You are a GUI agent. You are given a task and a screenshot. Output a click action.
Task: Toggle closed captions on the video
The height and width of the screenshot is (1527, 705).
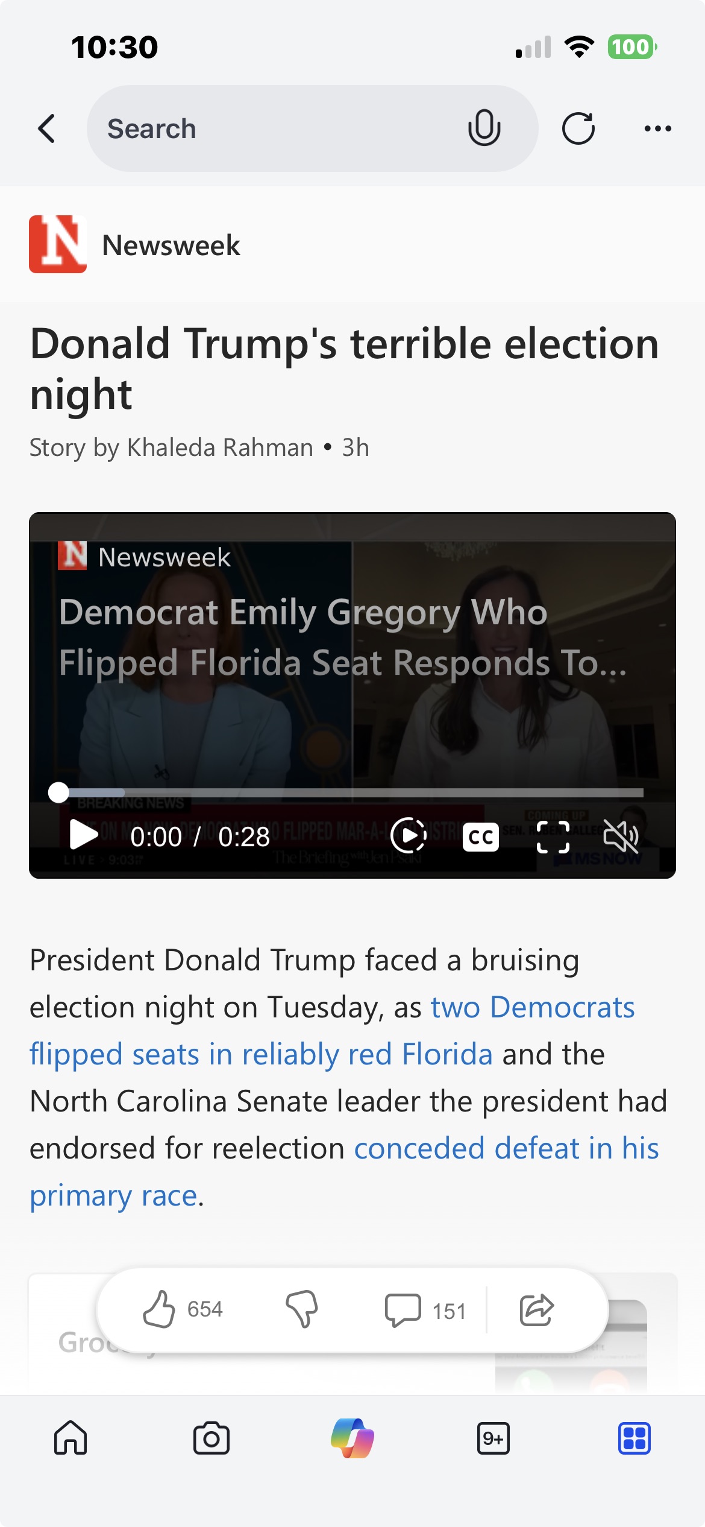(480, 837)
